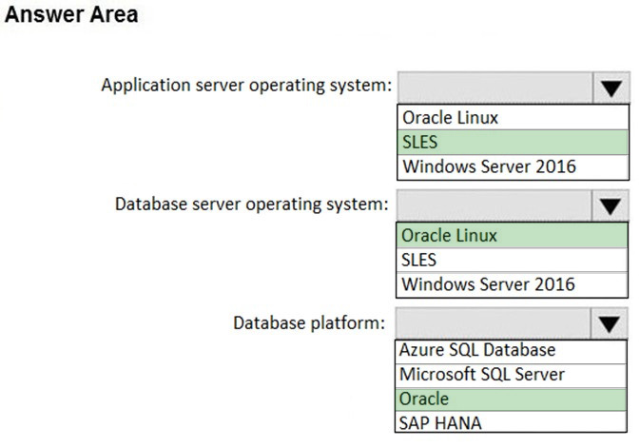Click the Answer Area heading
This screenshot has height=448, width=640.
point(73,15)
